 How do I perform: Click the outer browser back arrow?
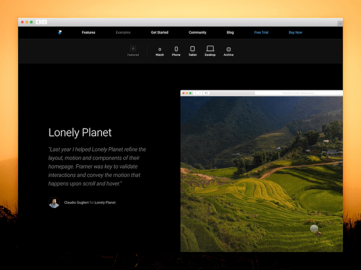(x=38, y=22)
